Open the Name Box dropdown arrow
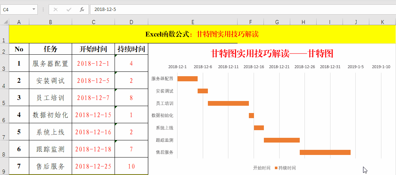The height and width of the screenshot is (175, 396). (x=34, y=9)
